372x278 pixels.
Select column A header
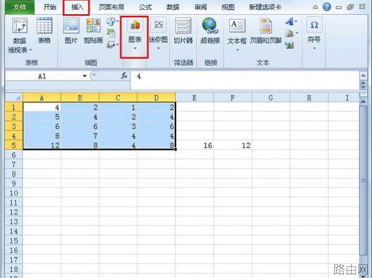(42, 97)
